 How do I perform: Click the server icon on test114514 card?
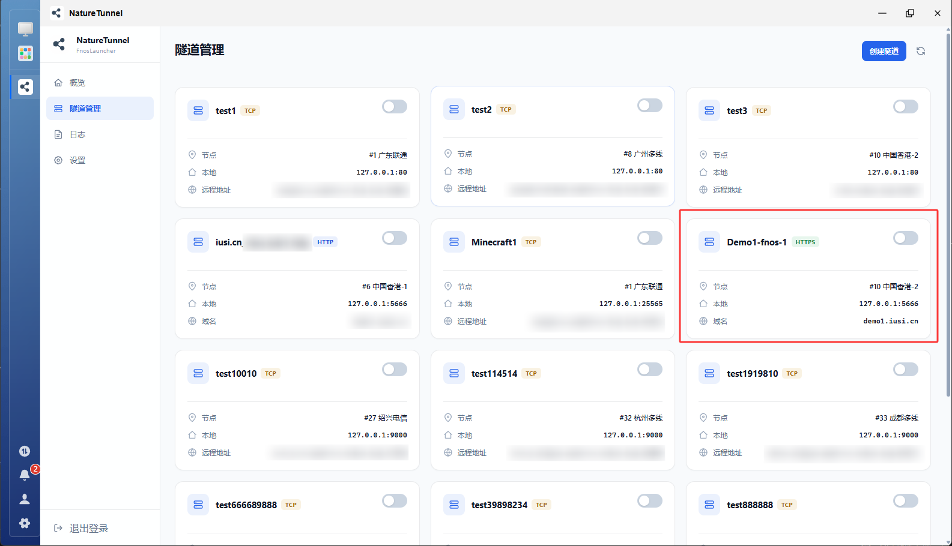click(454, 373)
